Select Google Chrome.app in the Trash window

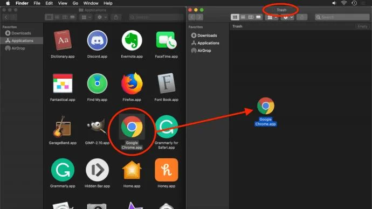pyautogui.click(x=265, y=106)
